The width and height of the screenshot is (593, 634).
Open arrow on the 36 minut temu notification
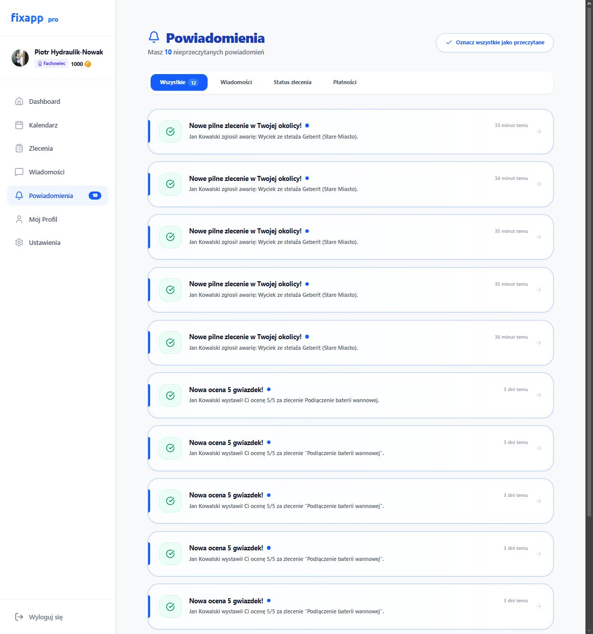(x=539, y=343)
